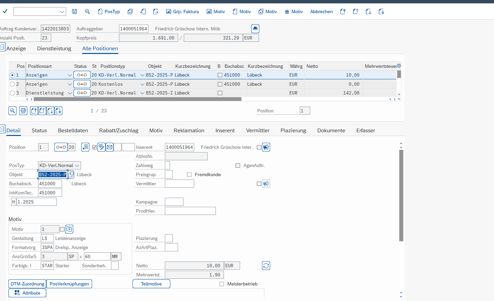Toggle the B checkbox in row 3
Image resolution: width=494 pixels, height=301 pixels.
[x=220, y=93]
